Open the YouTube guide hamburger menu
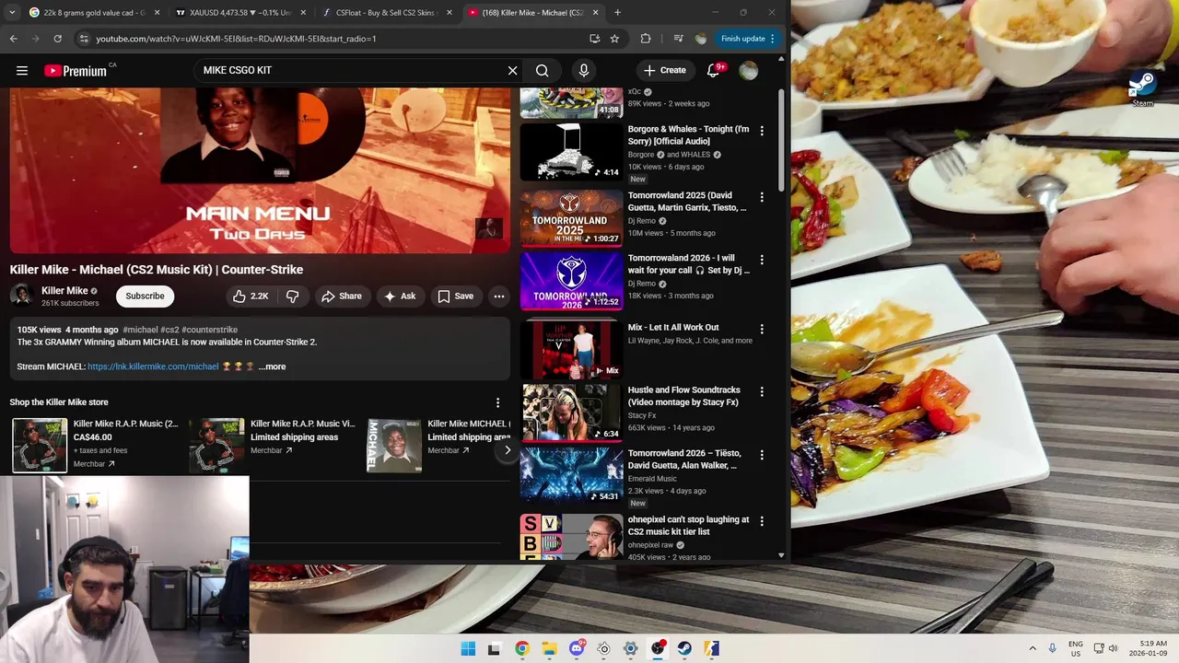The height and width of the screenshot is (663, 1179). (x=22, y=70)
